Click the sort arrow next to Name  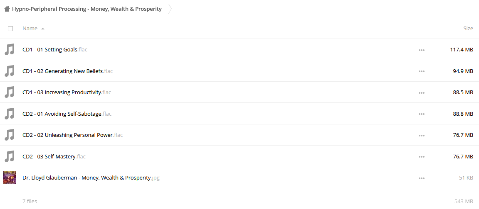tap(43, 29)
